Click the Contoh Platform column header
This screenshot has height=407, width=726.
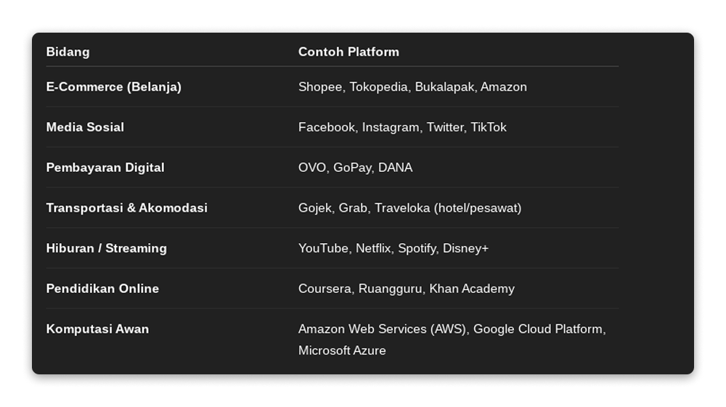(348, 52)
